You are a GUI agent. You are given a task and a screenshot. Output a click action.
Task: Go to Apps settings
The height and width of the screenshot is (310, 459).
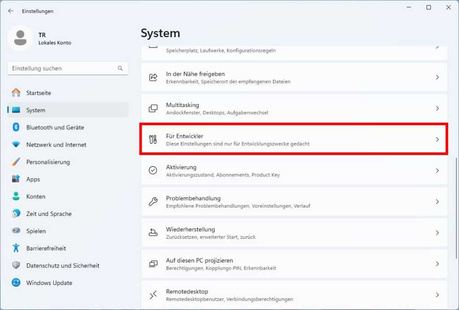pyautogui.click(x=33, y=179)
